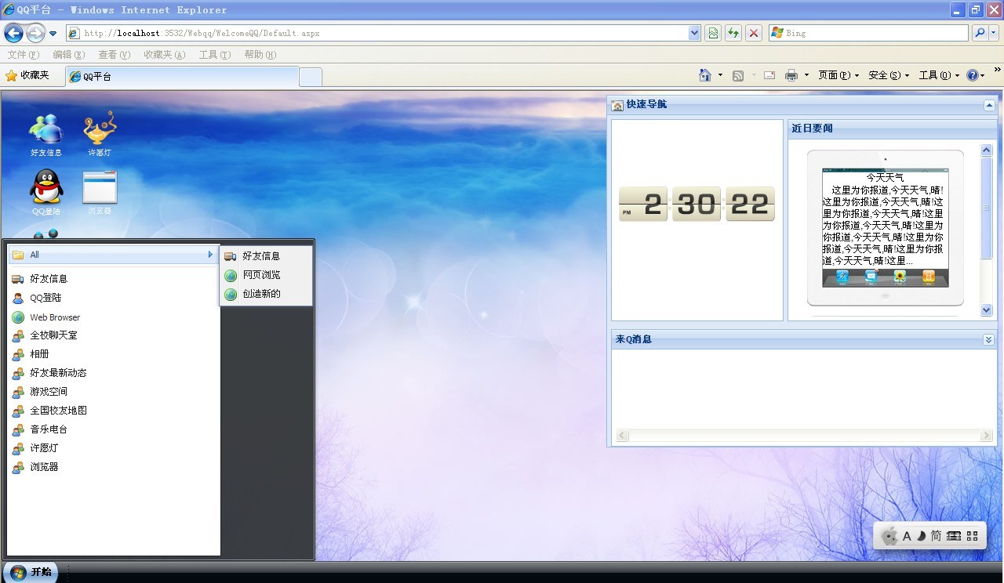Click the four-squares icon in input bar
Screen dimensions: 1004x583
coord(973,536)
